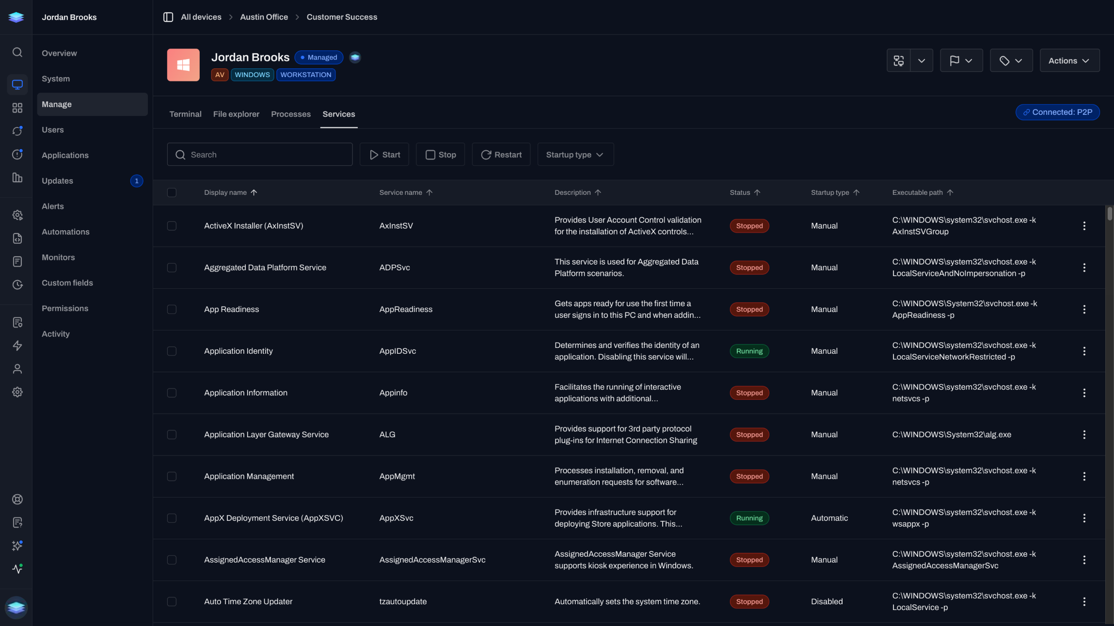1114x626 pixels.
Task: Click the remote connect icon button
Action: [898, 61]
